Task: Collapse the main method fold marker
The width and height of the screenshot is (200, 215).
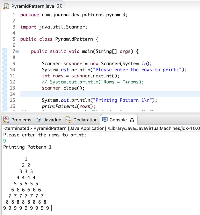Action: (x=17, y=51)
